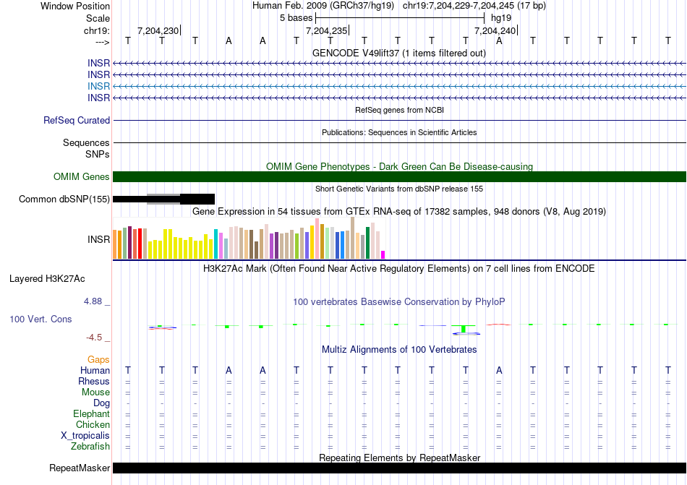Click the 100 Vert. Cons label
The width and height of the screenshot is (687, 485).
click(x=40, y=319)
